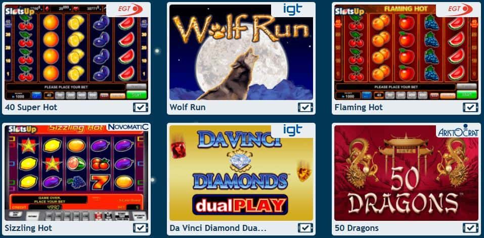Click the SlotsUp logo on Sizzling Hot
Image resolution: width=484 pixels, height=238 pixels.
(22, 129)
